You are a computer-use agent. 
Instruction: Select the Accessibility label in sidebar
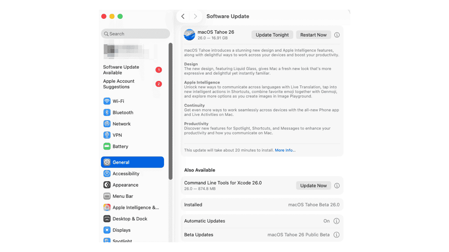tap(126, 173)
